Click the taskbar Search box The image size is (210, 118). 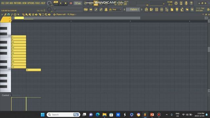63,115
